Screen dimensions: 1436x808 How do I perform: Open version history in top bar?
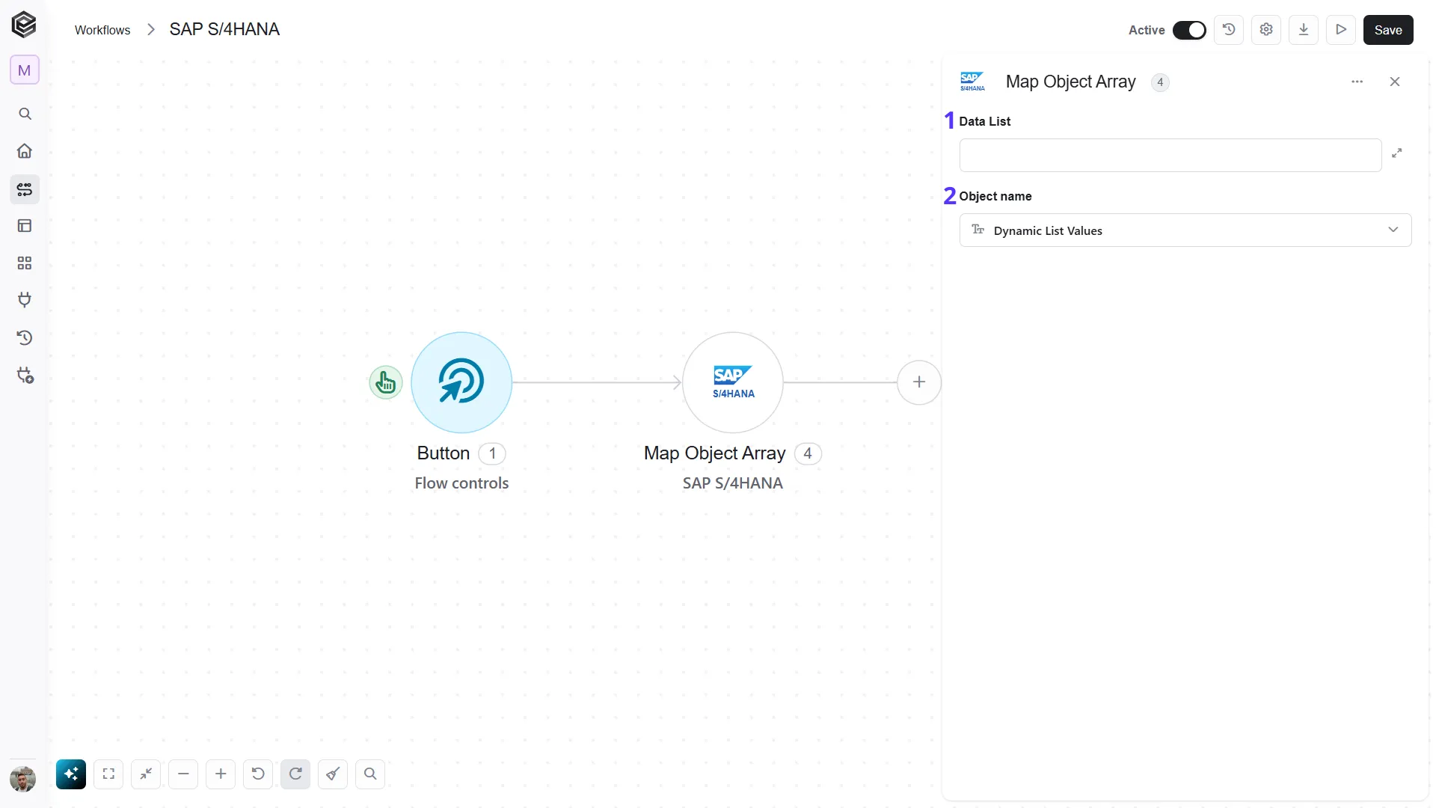coord(1229,30)
